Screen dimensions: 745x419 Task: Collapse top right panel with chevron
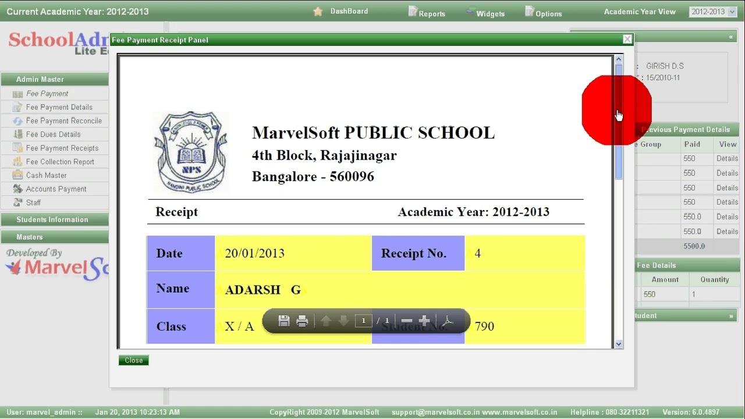[x=731, y=37]
